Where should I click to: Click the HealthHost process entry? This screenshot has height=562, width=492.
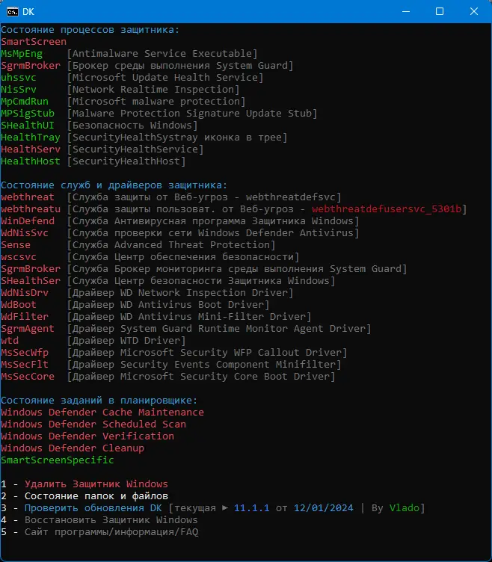pyautogui.click(x=31, y=161)
